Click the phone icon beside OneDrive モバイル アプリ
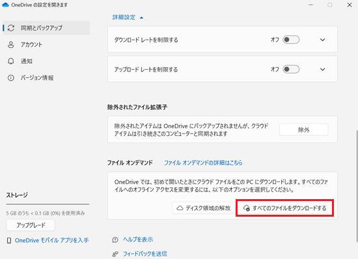Image resolution: width=358 pixels, height=259 pixels. click(9, 241)
